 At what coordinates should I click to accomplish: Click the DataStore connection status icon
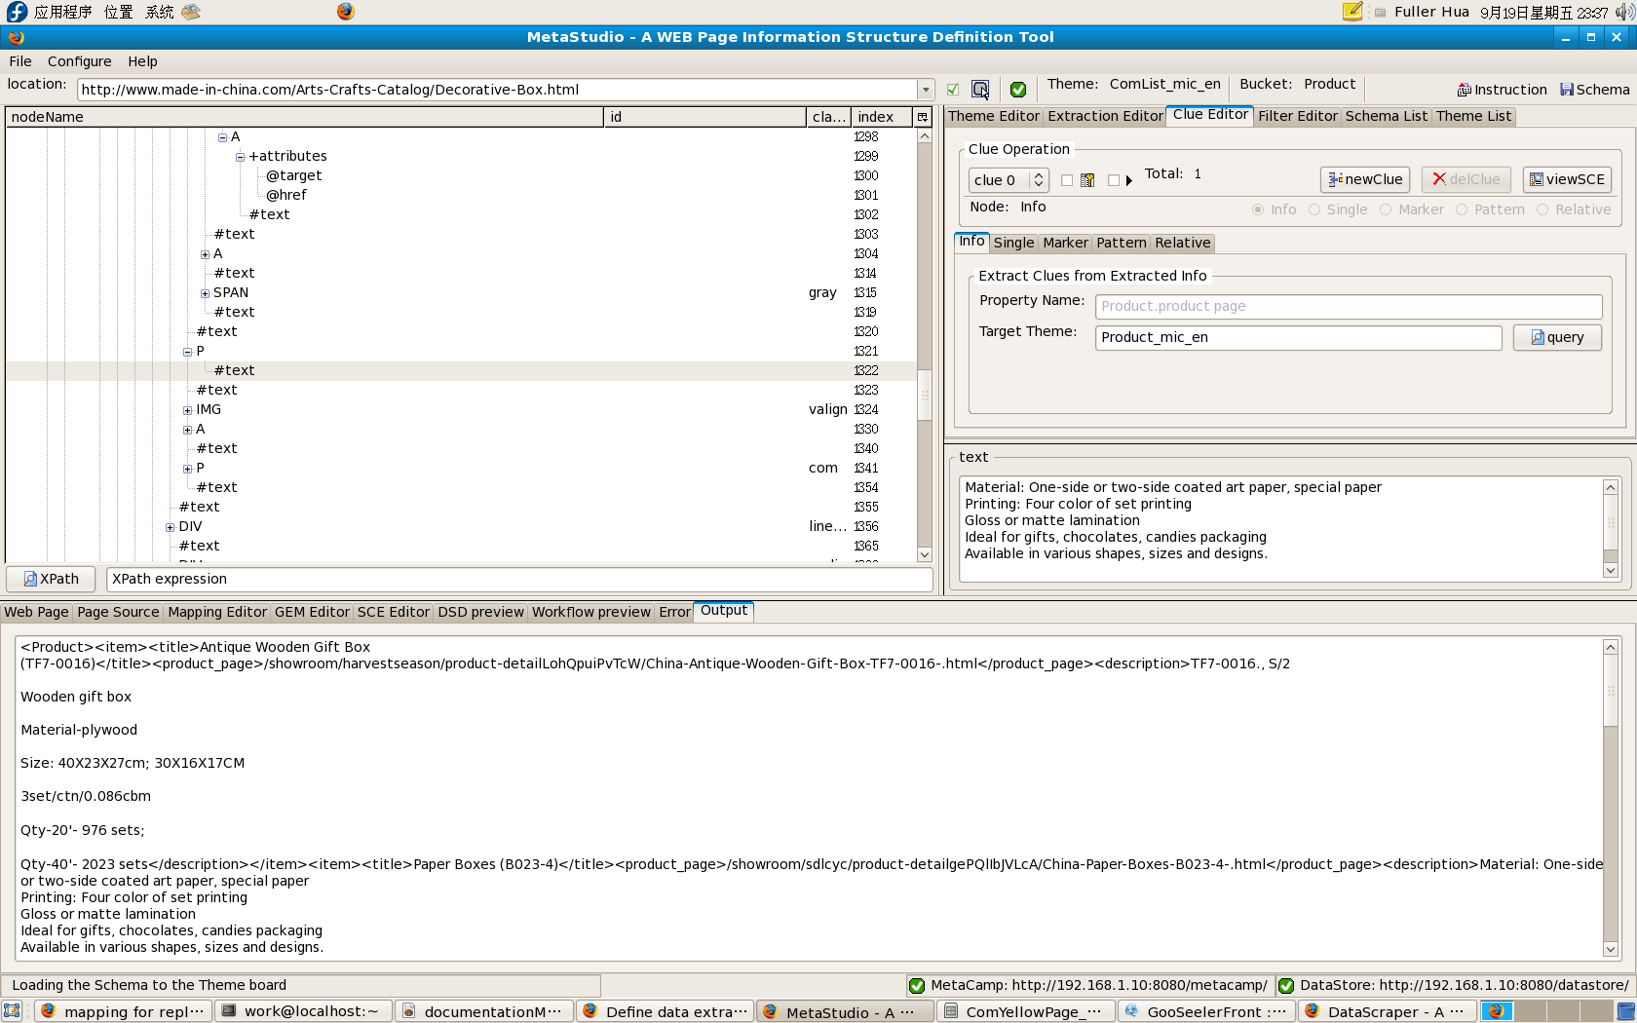coord(1286,985)
